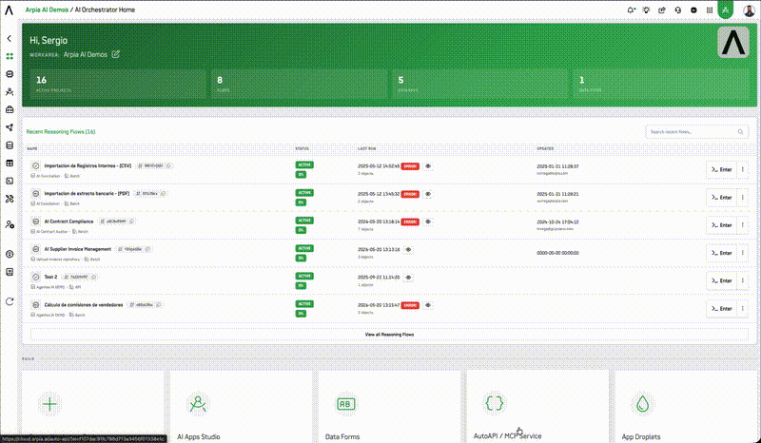Toggle status circle of Test 2 flow
The width and height of the screenshot is (761, 443).
tap(35, 277)
